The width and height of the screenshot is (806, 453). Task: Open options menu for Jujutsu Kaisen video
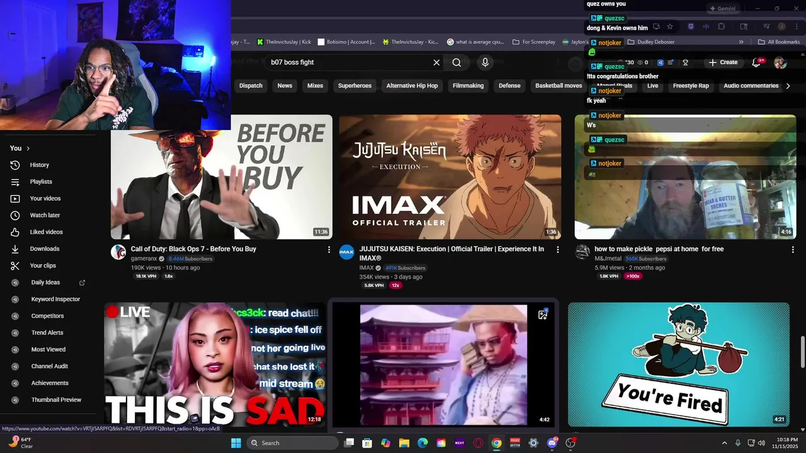[x=557, y=250]
